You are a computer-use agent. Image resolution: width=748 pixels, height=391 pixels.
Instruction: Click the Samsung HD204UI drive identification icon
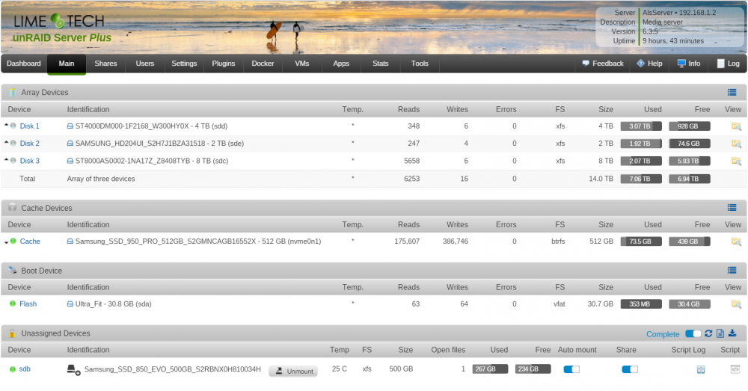pyautogui.click(x=70, y=144)
